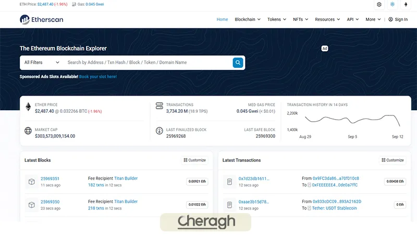Click the market cap $303,573,009,154.00 value

[x=55, y=136]
